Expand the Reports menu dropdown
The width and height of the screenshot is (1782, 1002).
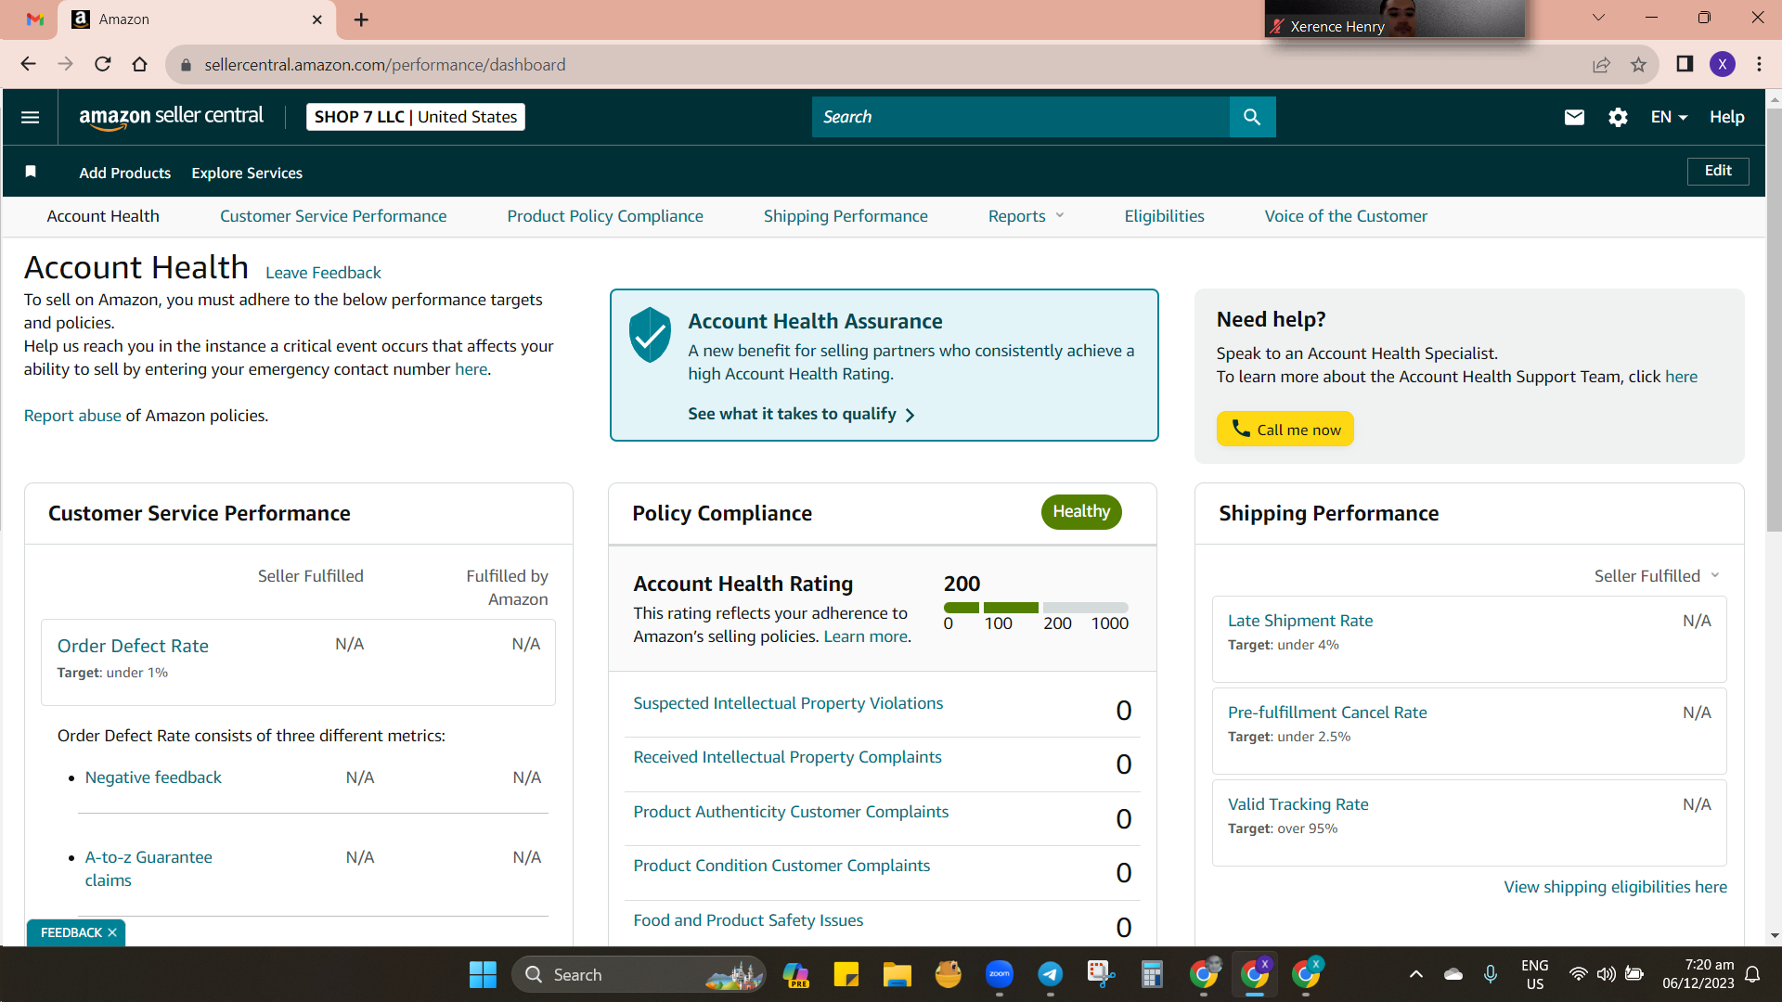(1026, 216)
